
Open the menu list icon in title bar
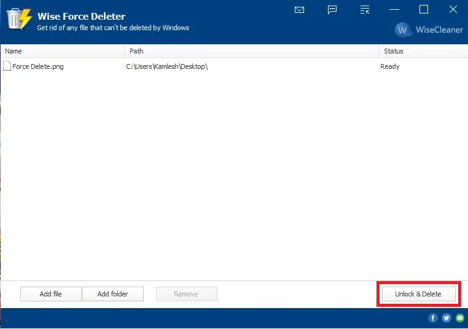point(364,10)
